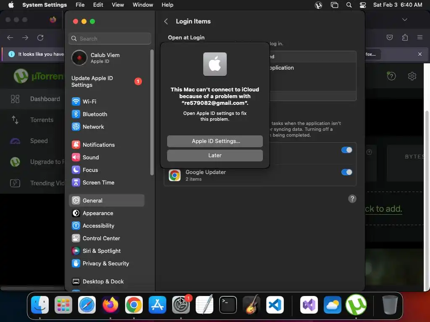Open Stage Manager icon in menu bar
The image size is (430, 322).
tap(334, 5)
